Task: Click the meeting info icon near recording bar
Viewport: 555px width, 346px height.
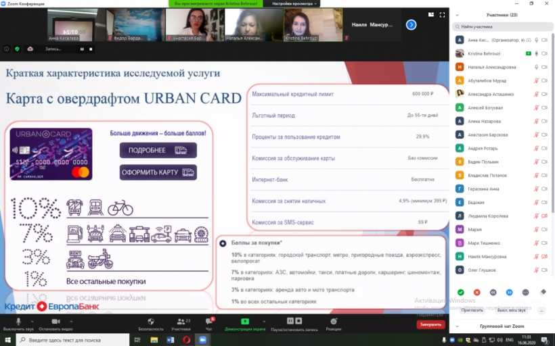Action: pos(6,49)
